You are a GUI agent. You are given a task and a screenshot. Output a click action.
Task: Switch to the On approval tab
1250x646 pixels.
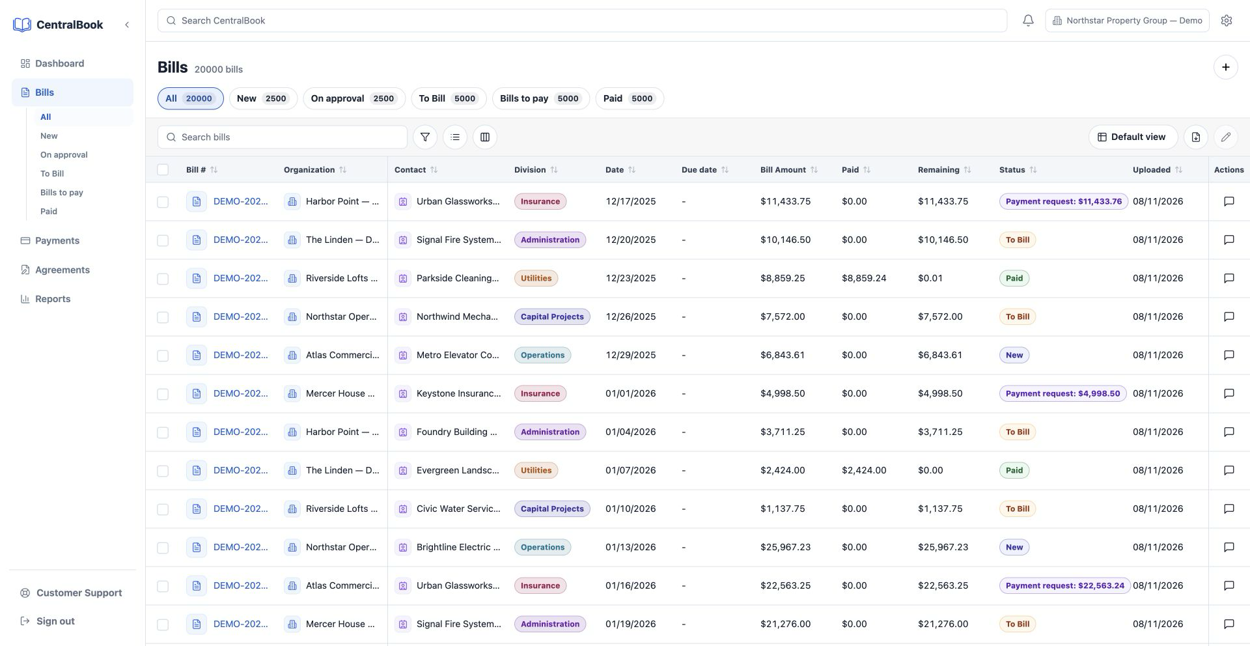(354, 99)
